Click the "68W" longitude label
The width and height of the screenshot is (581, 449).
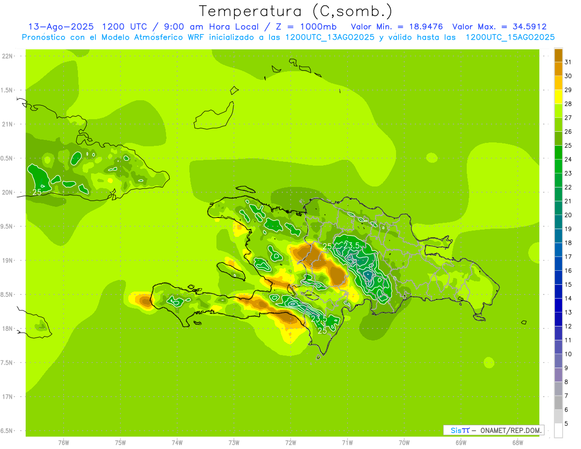[518, 443]
